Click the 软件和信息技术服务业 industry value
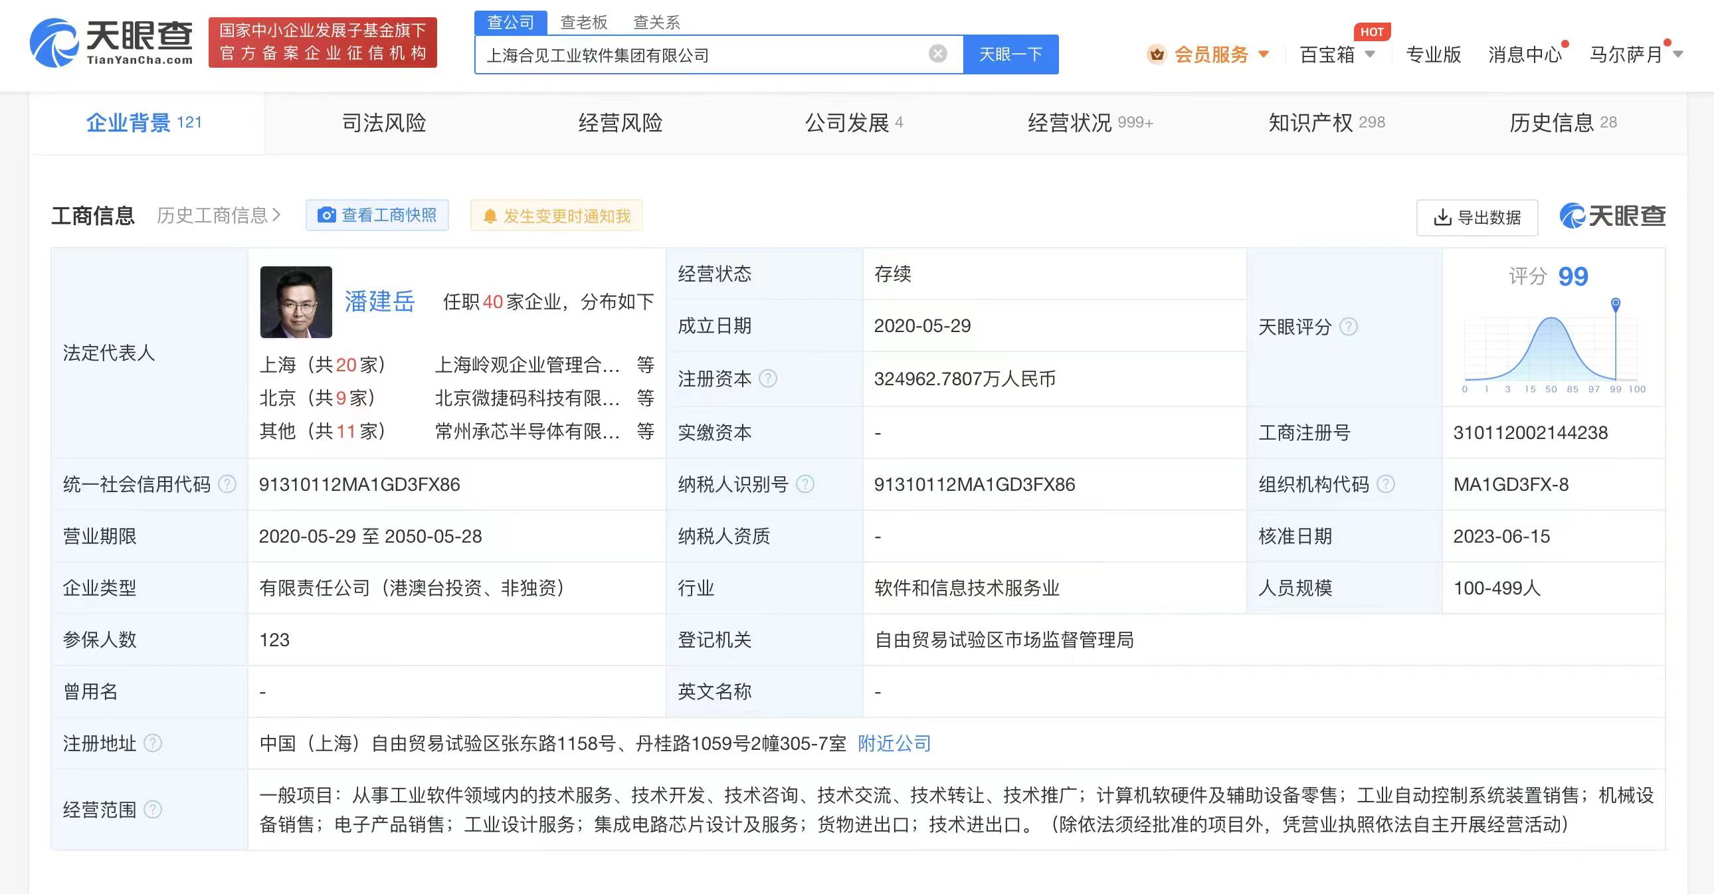Screen dimensions: 1714x894 [x=967, y=588]
